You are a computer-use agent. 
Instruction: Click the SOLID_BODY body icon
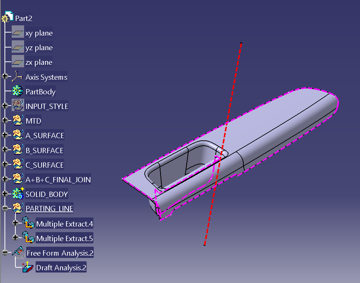click(18, 194)
